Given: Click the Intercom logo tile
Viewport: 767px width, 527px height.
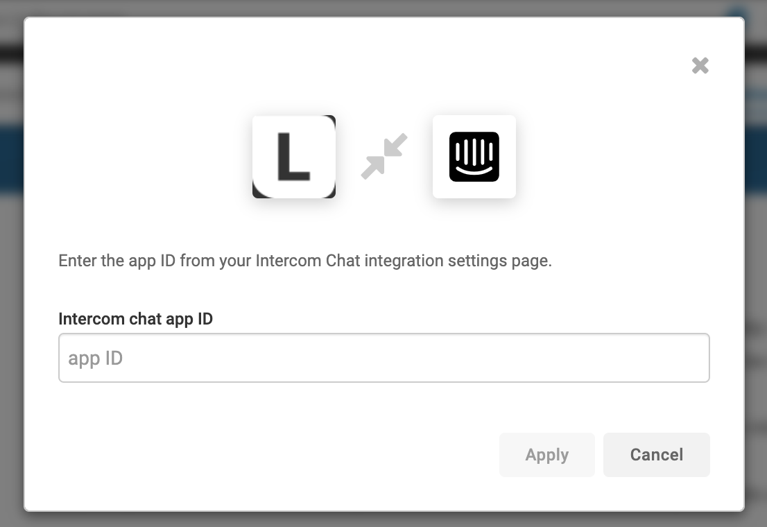Looking at the screenshot, I should pyautogui.click(x=474, y=157).
